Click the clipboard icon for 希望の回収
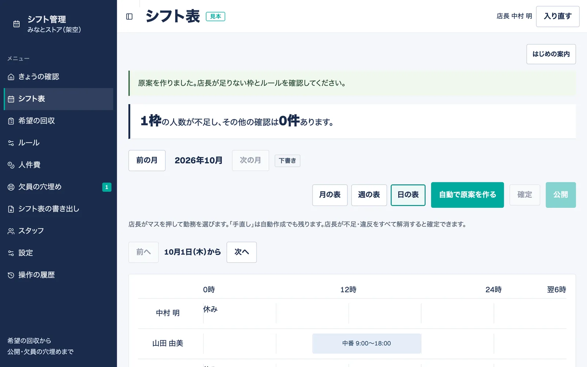 (x=11, y=121)
